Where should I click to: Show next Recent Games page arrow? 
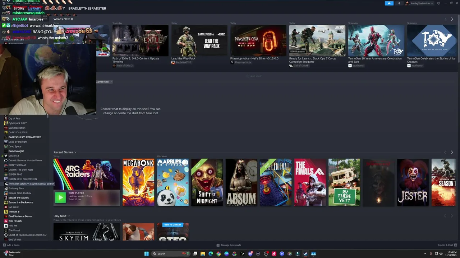(452, 152)
